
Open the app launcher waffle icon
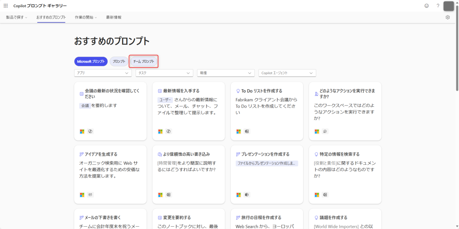pyautogui.click(x=5, y=6)
